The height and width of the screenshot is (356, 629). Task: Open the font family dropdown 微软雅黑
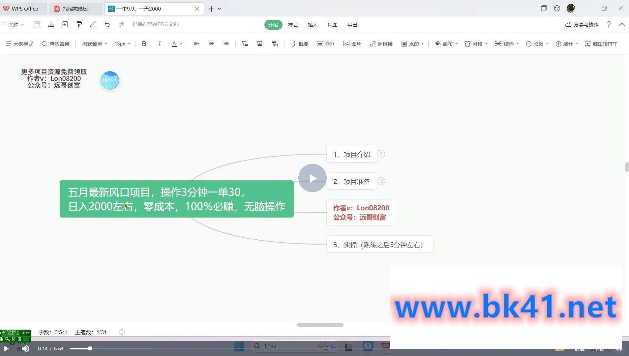95,44
